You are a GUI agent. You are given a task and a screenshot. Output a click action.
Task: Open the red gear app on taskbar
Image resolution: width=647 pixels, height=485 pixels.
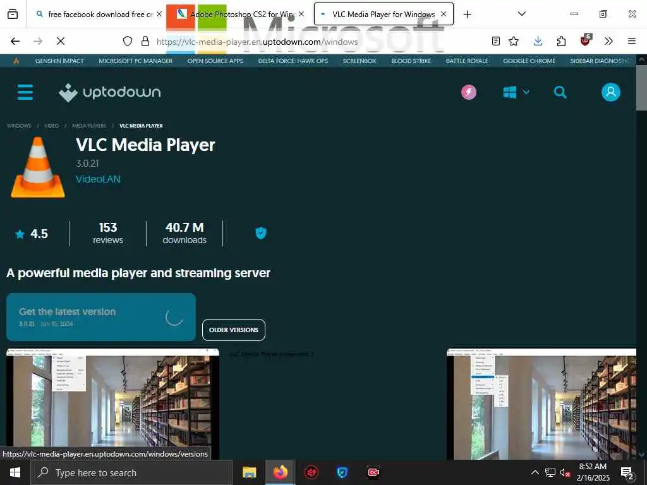[x=311, y=472]
